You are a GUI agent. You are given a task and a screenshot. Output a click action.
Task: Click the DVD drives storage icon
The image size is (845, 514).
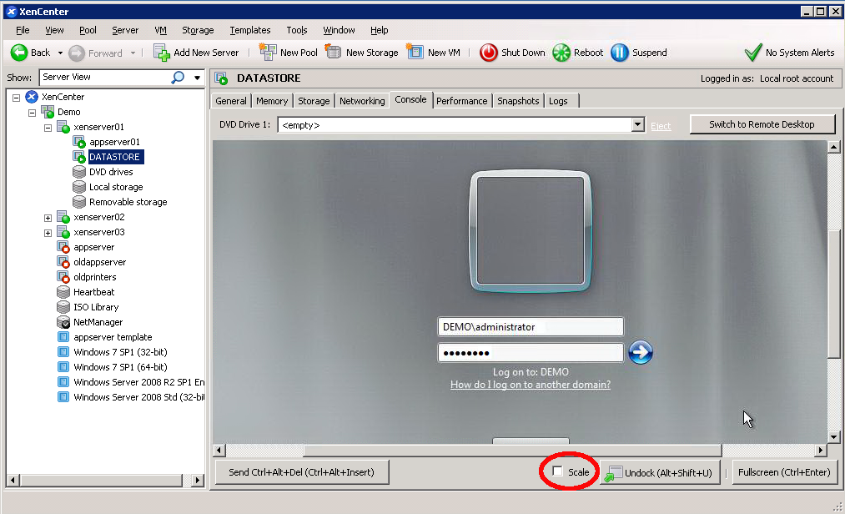click(x=79, y=172)
